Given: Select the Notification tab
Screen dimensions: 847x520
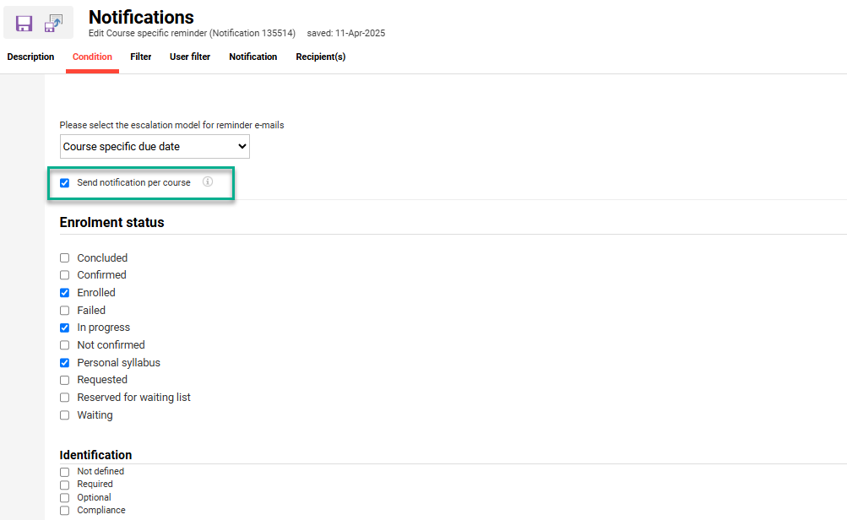Looking at the screenshot, I should 252,57.
